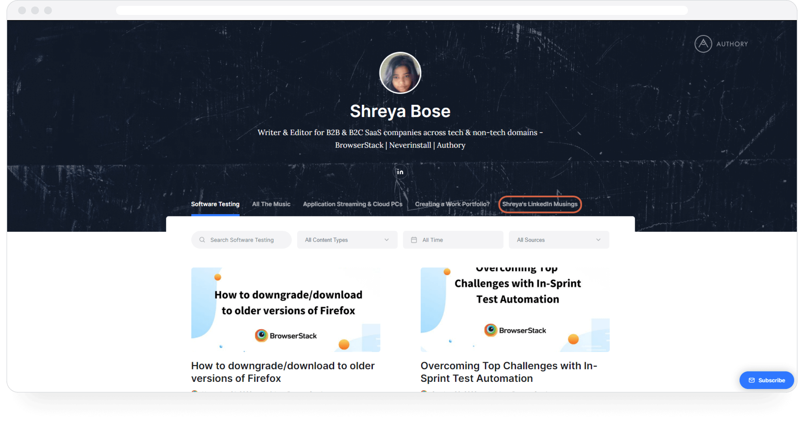The image size is (804, 425).
Task: Click the calendar icon in date filter
Action: click(x=414, y=240)
